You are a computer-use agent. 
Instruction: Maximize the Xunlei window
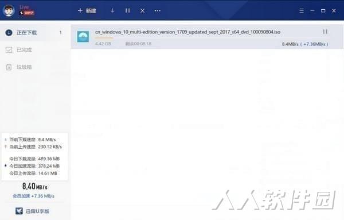pos(323,10)
